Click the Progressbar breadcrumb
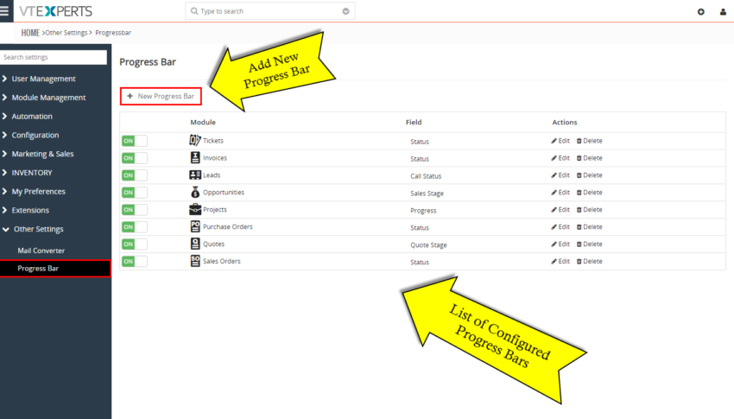This screenshot has height=419, width=734. point(113,33)
